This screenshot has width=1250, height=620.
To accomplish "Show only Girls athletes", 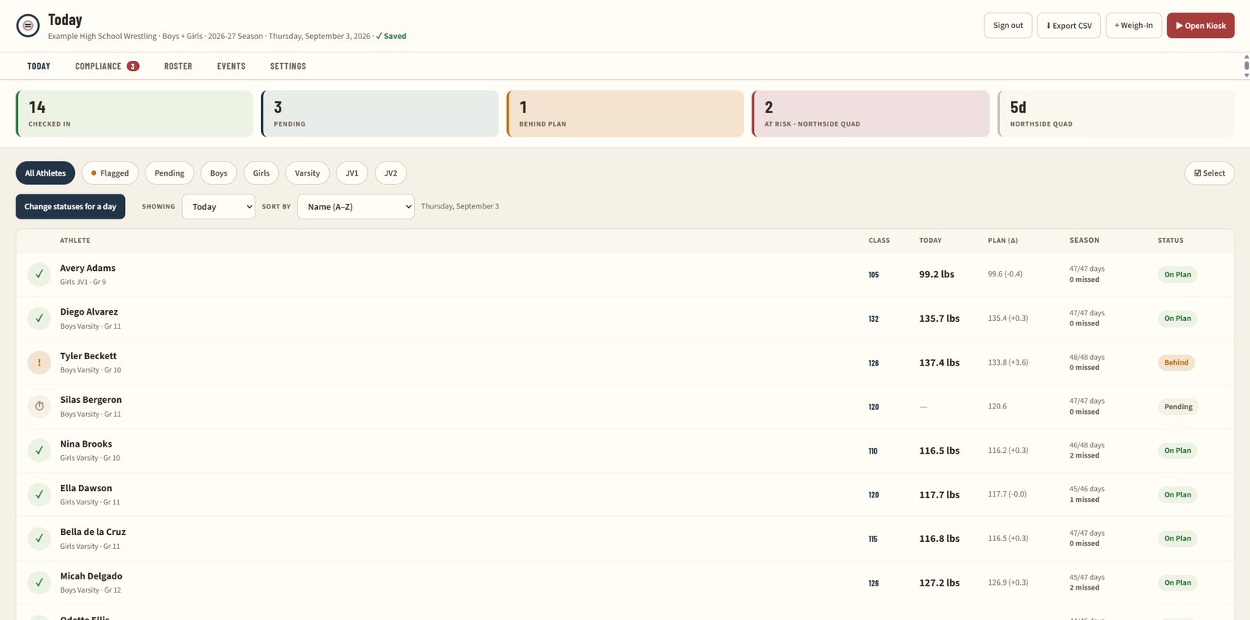I will coord(261,173).
